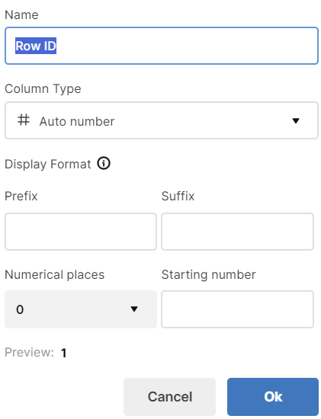Click the Starting number label
This screenshot has height=419, width=321.
[x=209, y=275]
